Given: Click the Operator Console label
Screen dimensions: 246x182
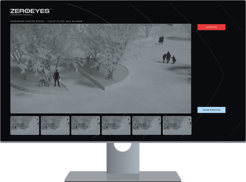Looking at the screenshot, I should [x=21, y=15].
